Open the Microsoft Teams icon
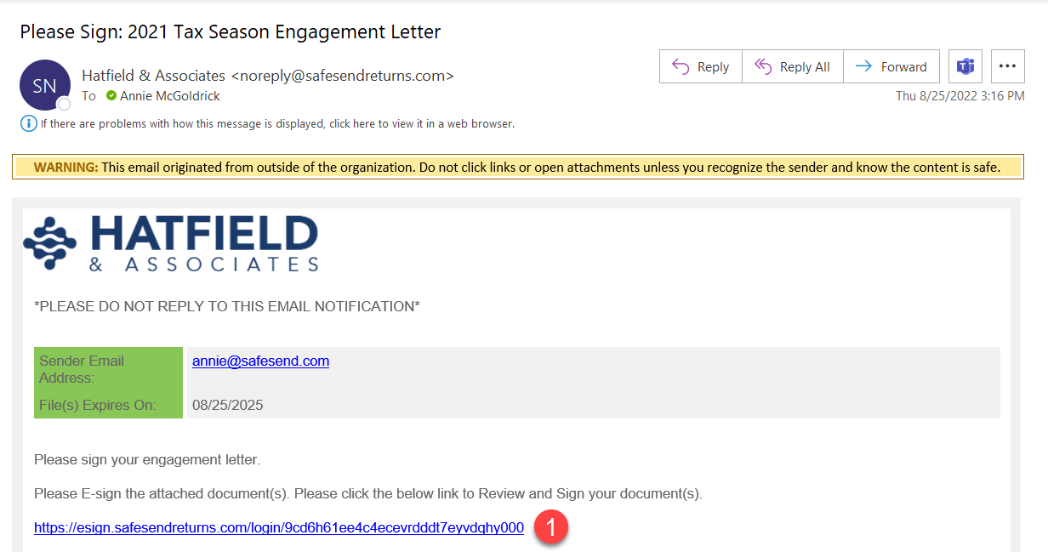 click(x=965, y=66)
